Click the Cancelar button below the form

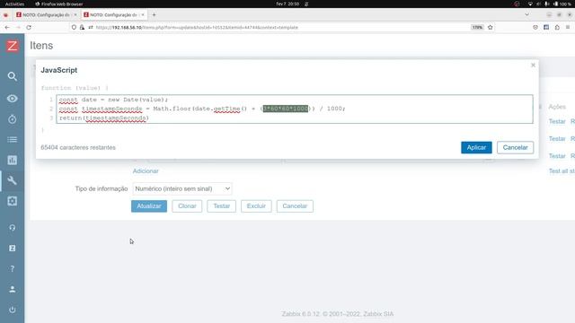click(x=295, y=206)
